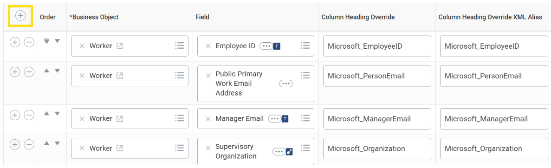
Task: Click the Column Heading Override header
Action: (x=358, y=17)
